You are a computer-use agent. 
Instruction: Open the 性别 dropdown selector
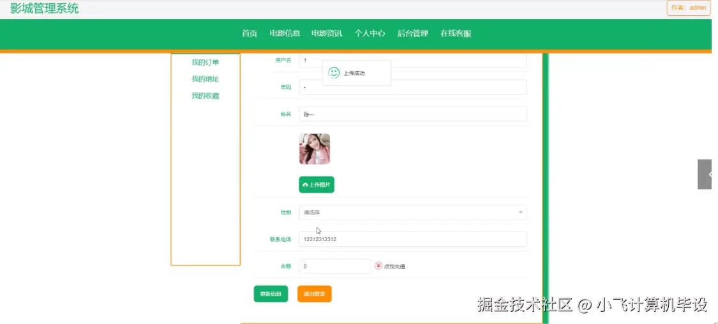click(x=412, y=212)
